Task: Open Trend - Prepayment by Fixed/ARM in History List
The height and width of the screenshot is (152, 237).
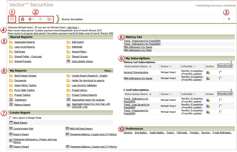Action: [142, 41]
